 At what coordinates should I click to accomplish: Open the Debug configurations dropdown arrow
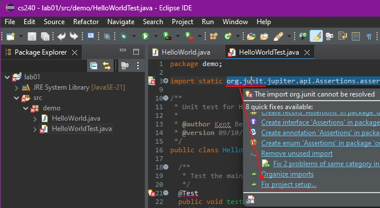click(134, 36)
